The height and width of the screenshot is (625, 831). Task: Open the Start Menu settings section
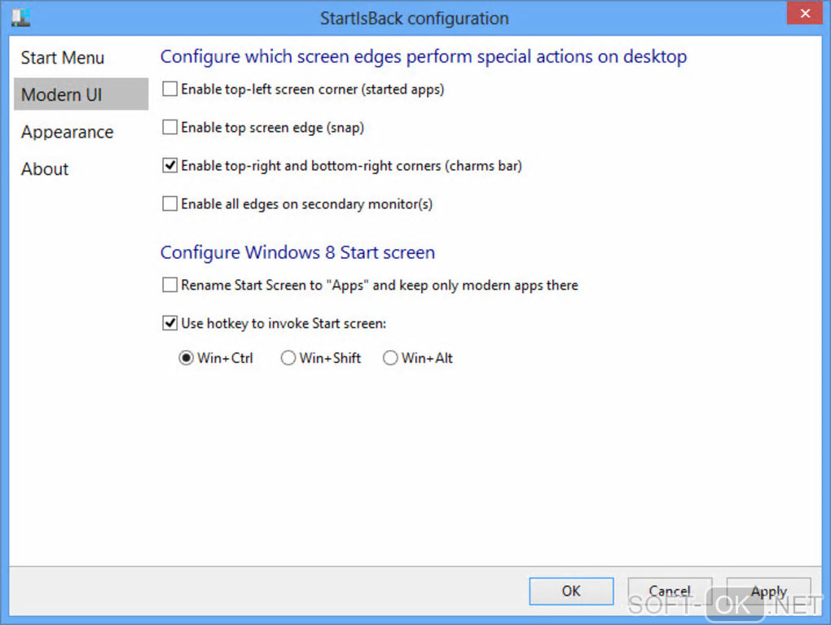click(x=63, y=58)
